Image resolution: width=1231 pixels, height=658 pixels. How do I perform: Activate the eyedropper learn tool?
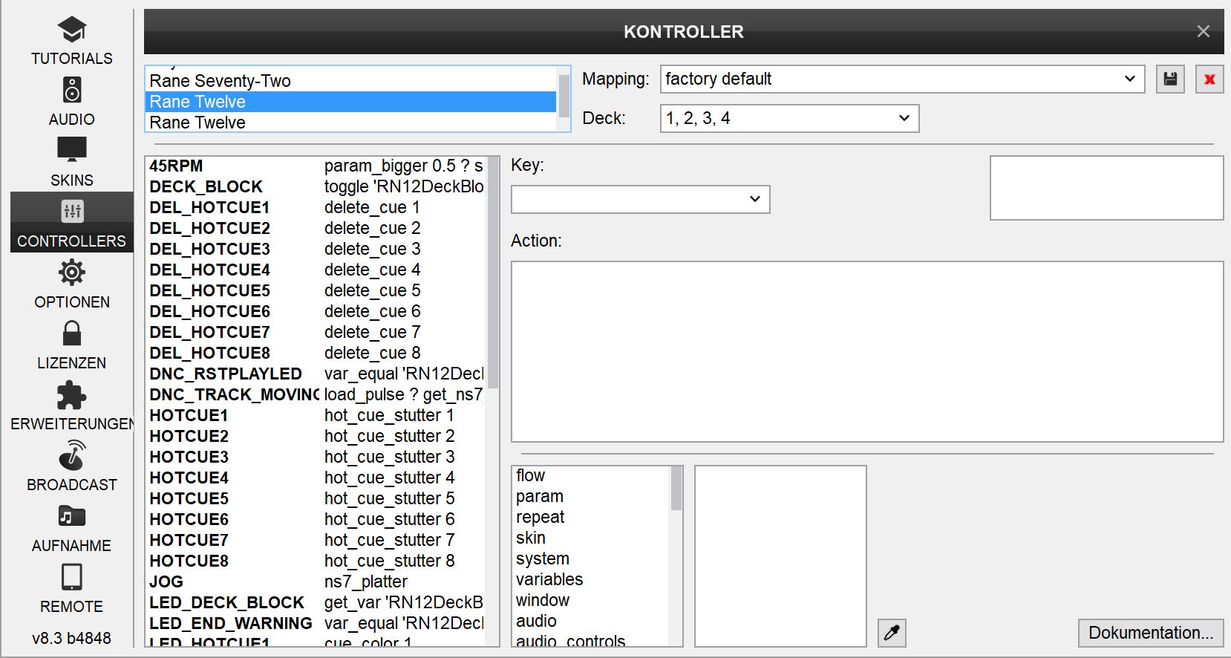tap(892, 633)
